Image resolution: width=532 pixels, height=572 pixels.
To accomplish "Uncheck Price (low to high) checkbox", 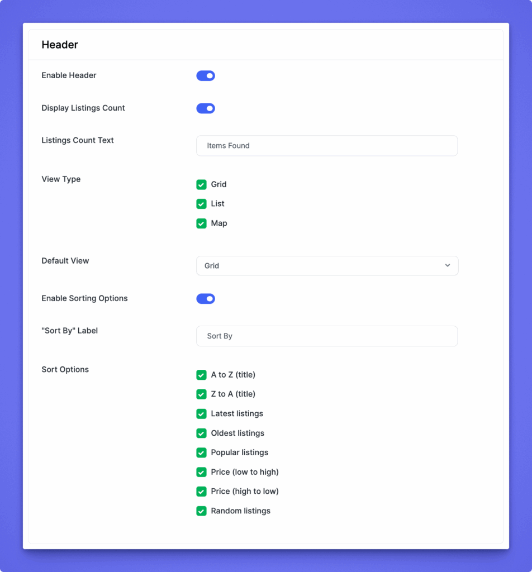I will click(202, 472).
